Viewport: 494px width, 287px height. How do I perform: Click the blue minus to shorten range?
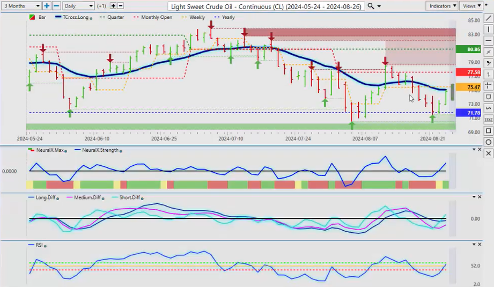pyautogui.click(x=56, y=6)
